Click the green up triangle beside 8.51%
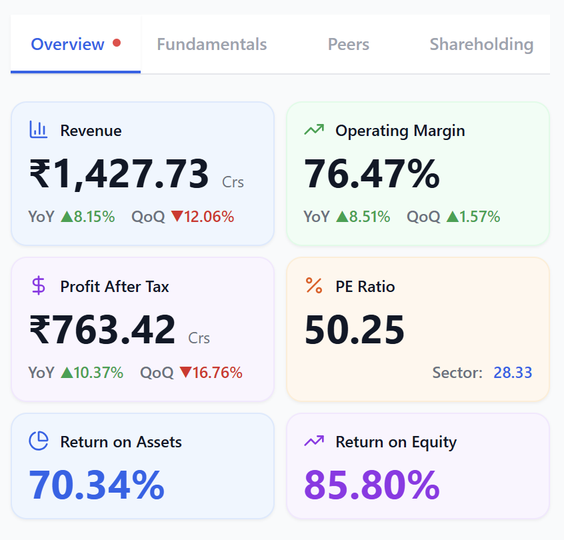This screenshot has width=564, height=540. [x=342, y=216]
